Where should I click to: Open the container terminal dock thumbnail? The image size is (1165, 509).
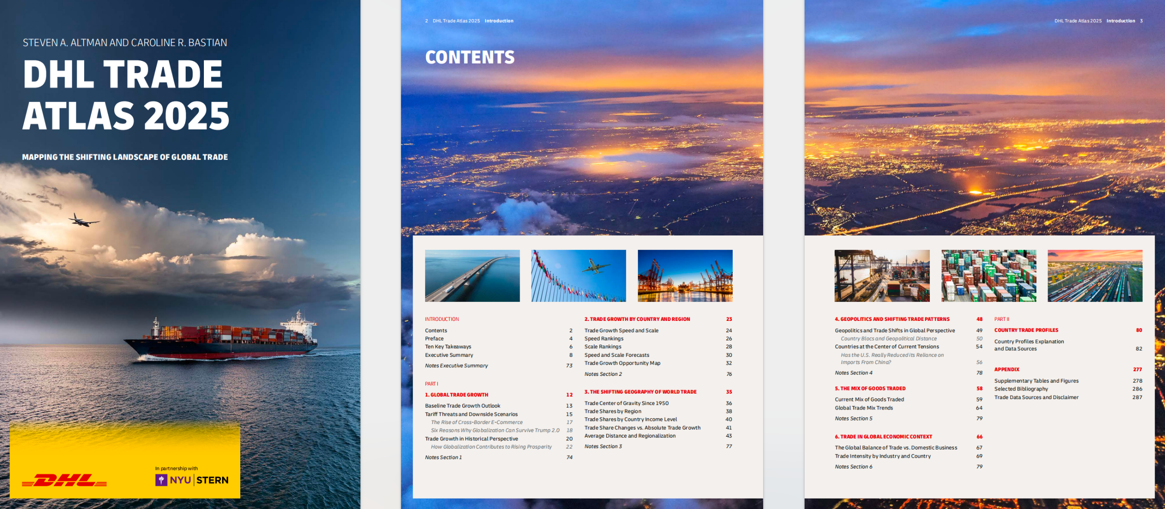point(882,276)
